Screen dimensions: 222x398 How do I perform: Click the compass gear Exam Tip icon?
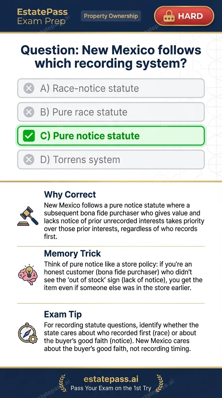(x=27, y=333)
